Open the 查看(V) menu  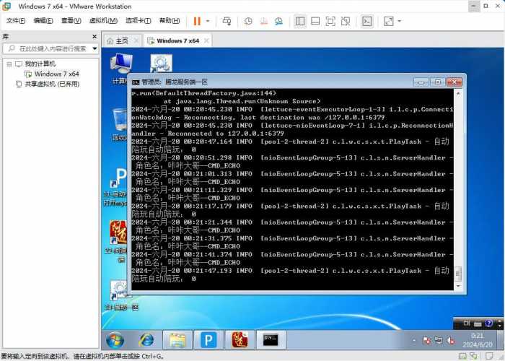click(71, 21)
